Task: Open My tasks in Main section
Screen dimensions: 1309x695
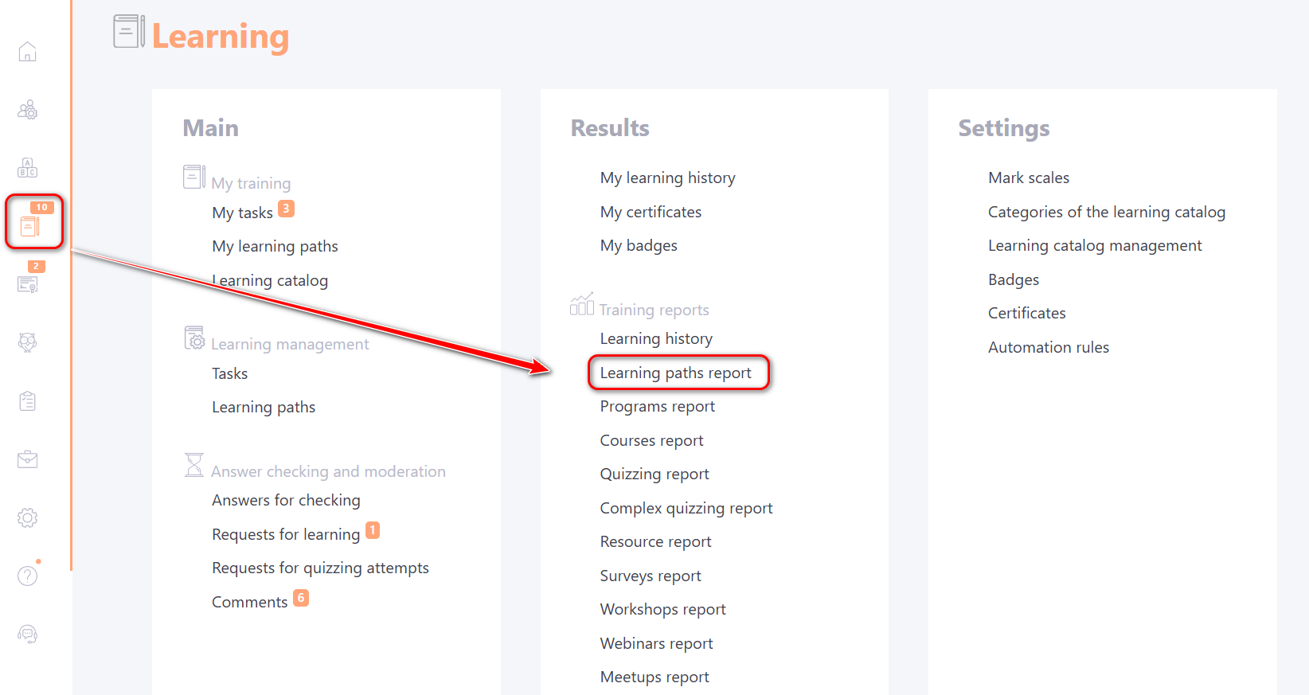Action: (x=242, y=213)
